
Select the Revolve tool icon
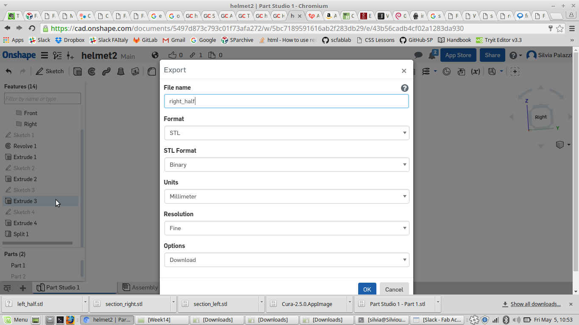[92, 72]
